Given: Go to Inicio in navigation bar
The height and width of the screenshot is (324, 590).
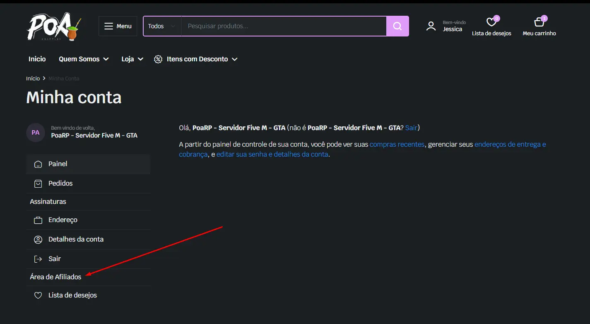Looking at the screenshot, I should [x=37, y=59].
